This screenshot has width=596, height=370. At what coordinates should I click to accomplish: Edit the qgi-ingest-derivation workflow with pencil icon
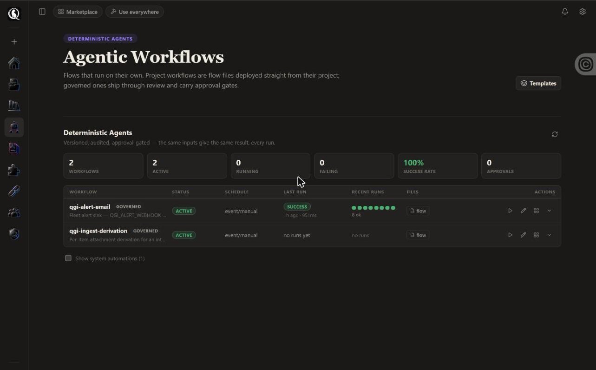pos(523,235)
